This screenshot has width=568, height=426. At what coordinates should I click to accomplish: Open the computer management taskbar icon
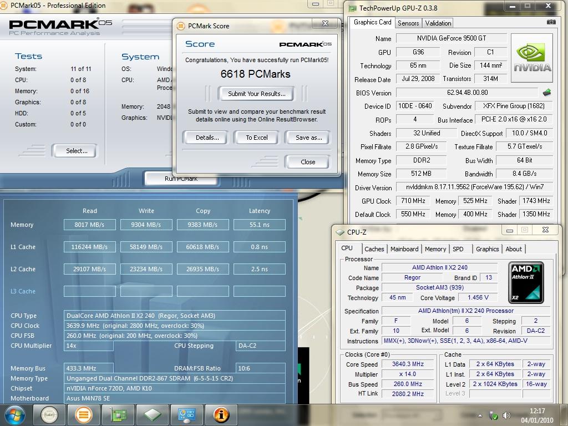(x=186, y=415)
